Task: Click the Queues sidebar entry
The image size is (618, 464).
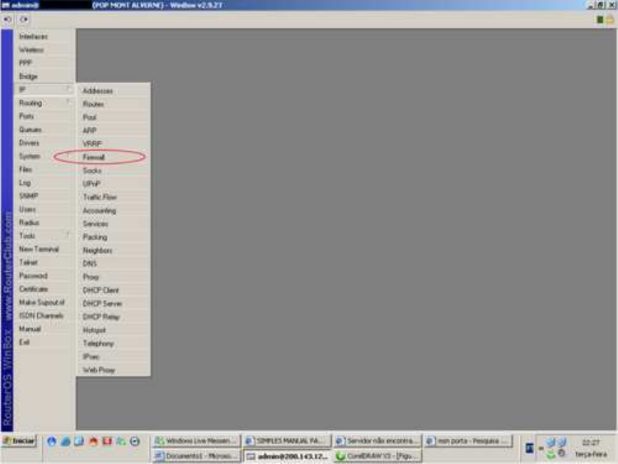Action: [x=30, y=129]
